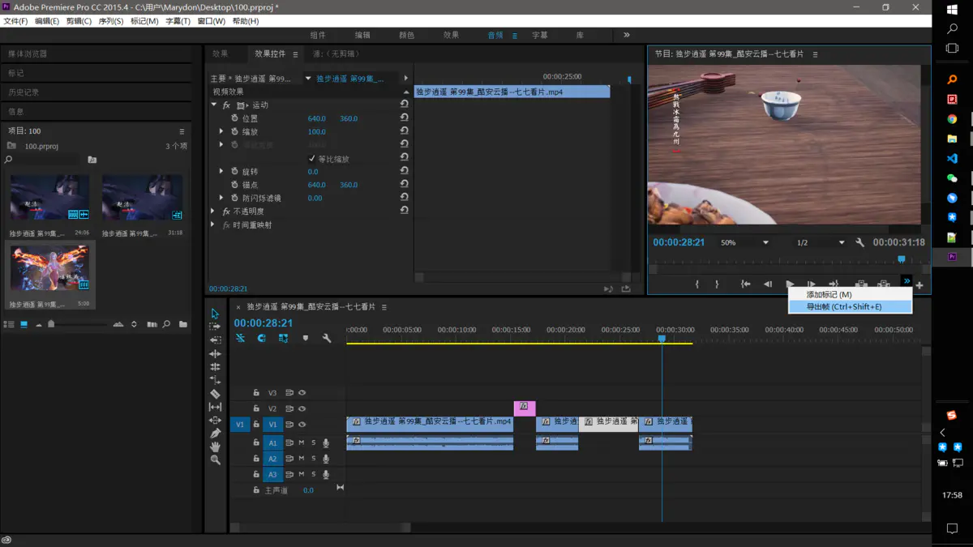Screen dimensions: 973x547
Task: Switch to the 效果 panel tab
Action: coord(220,53)
